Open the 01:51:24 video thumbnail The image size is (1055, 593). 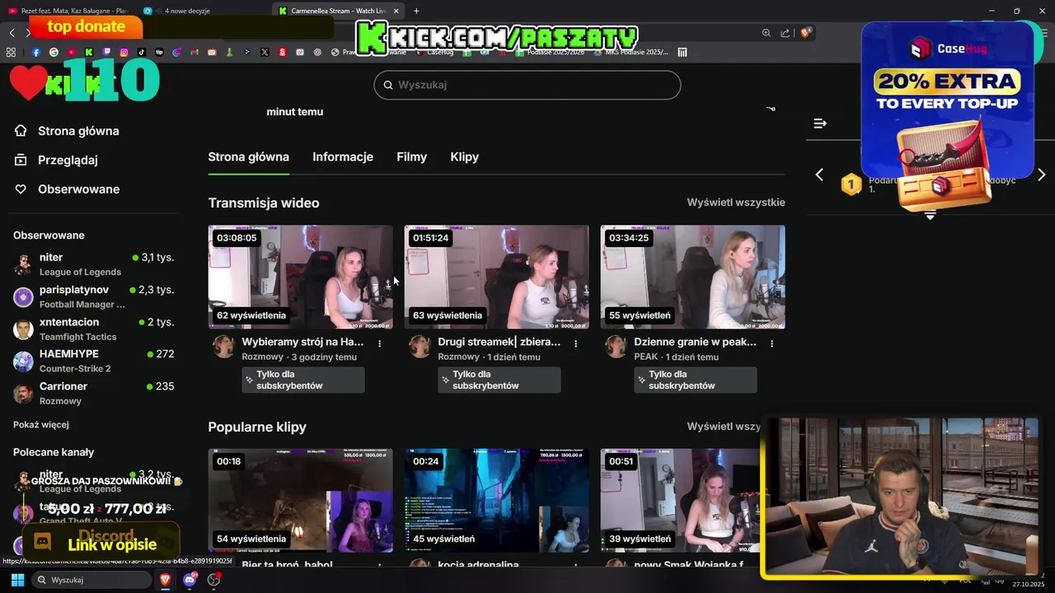[x=496, y=277]
